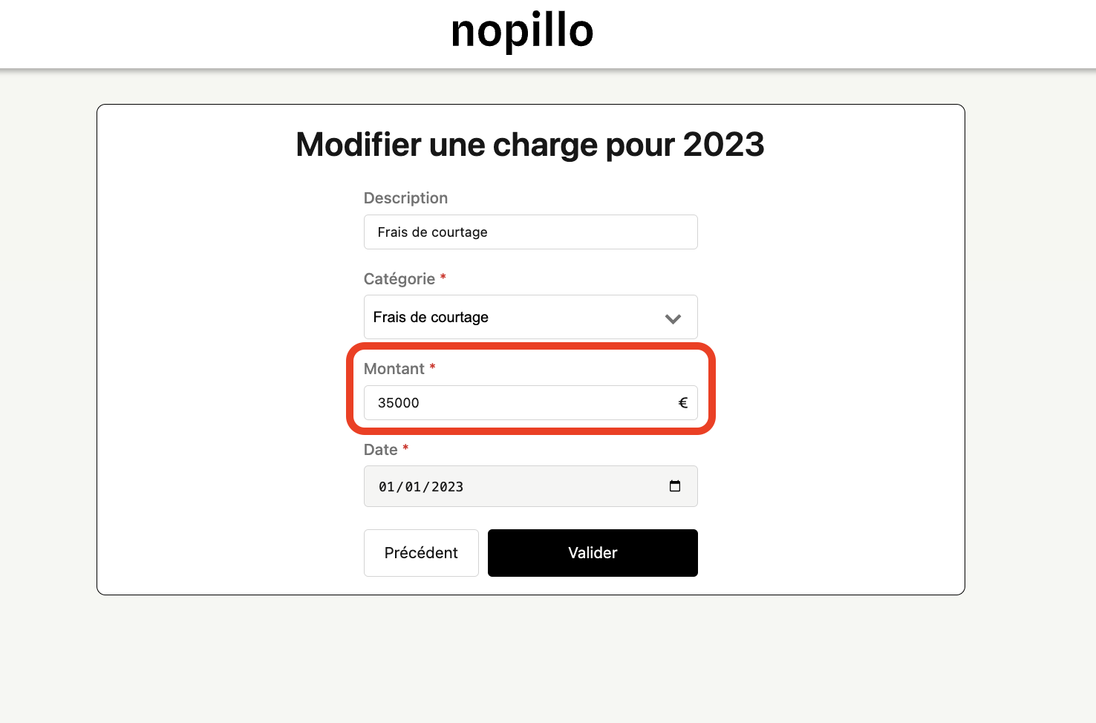
Task: Click the Montant label text
Action: tap(394, 369)
